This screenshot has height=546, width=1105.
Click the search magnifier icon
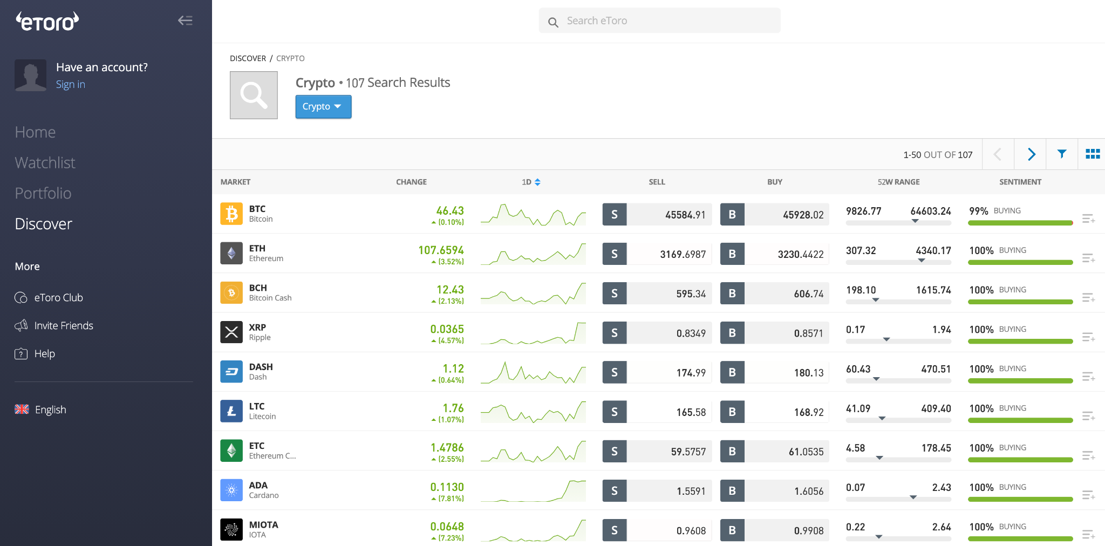[x=553, y=22]
